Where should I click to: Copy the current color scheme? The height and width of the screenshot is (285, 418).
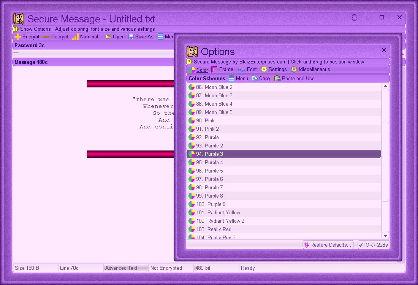tap(261, 79)
